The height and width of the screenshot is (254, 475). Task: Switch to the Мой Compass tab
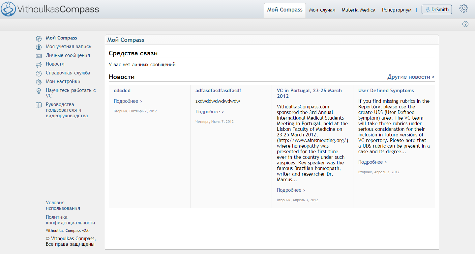(x=285, y=10)
